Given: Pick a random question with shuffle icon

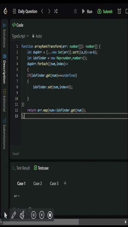Looking at the screenshot, I should pos(56,11).
